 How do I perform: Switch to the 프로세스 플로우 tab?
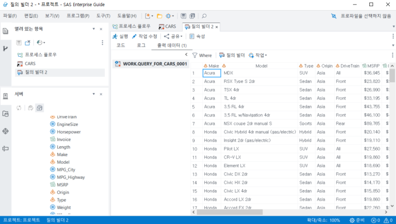[x=131, y=27]
